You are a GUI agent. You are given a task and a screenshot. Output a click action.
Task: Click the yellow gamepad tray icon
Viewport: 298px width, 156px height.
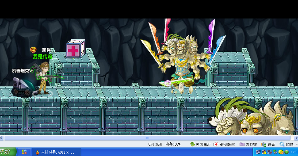281,152
